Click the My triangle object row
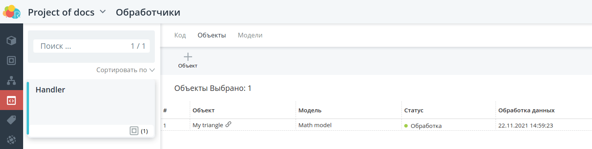The height and width of the screenshot is (149, 592). pyautogui.click(x=376, y=125)
